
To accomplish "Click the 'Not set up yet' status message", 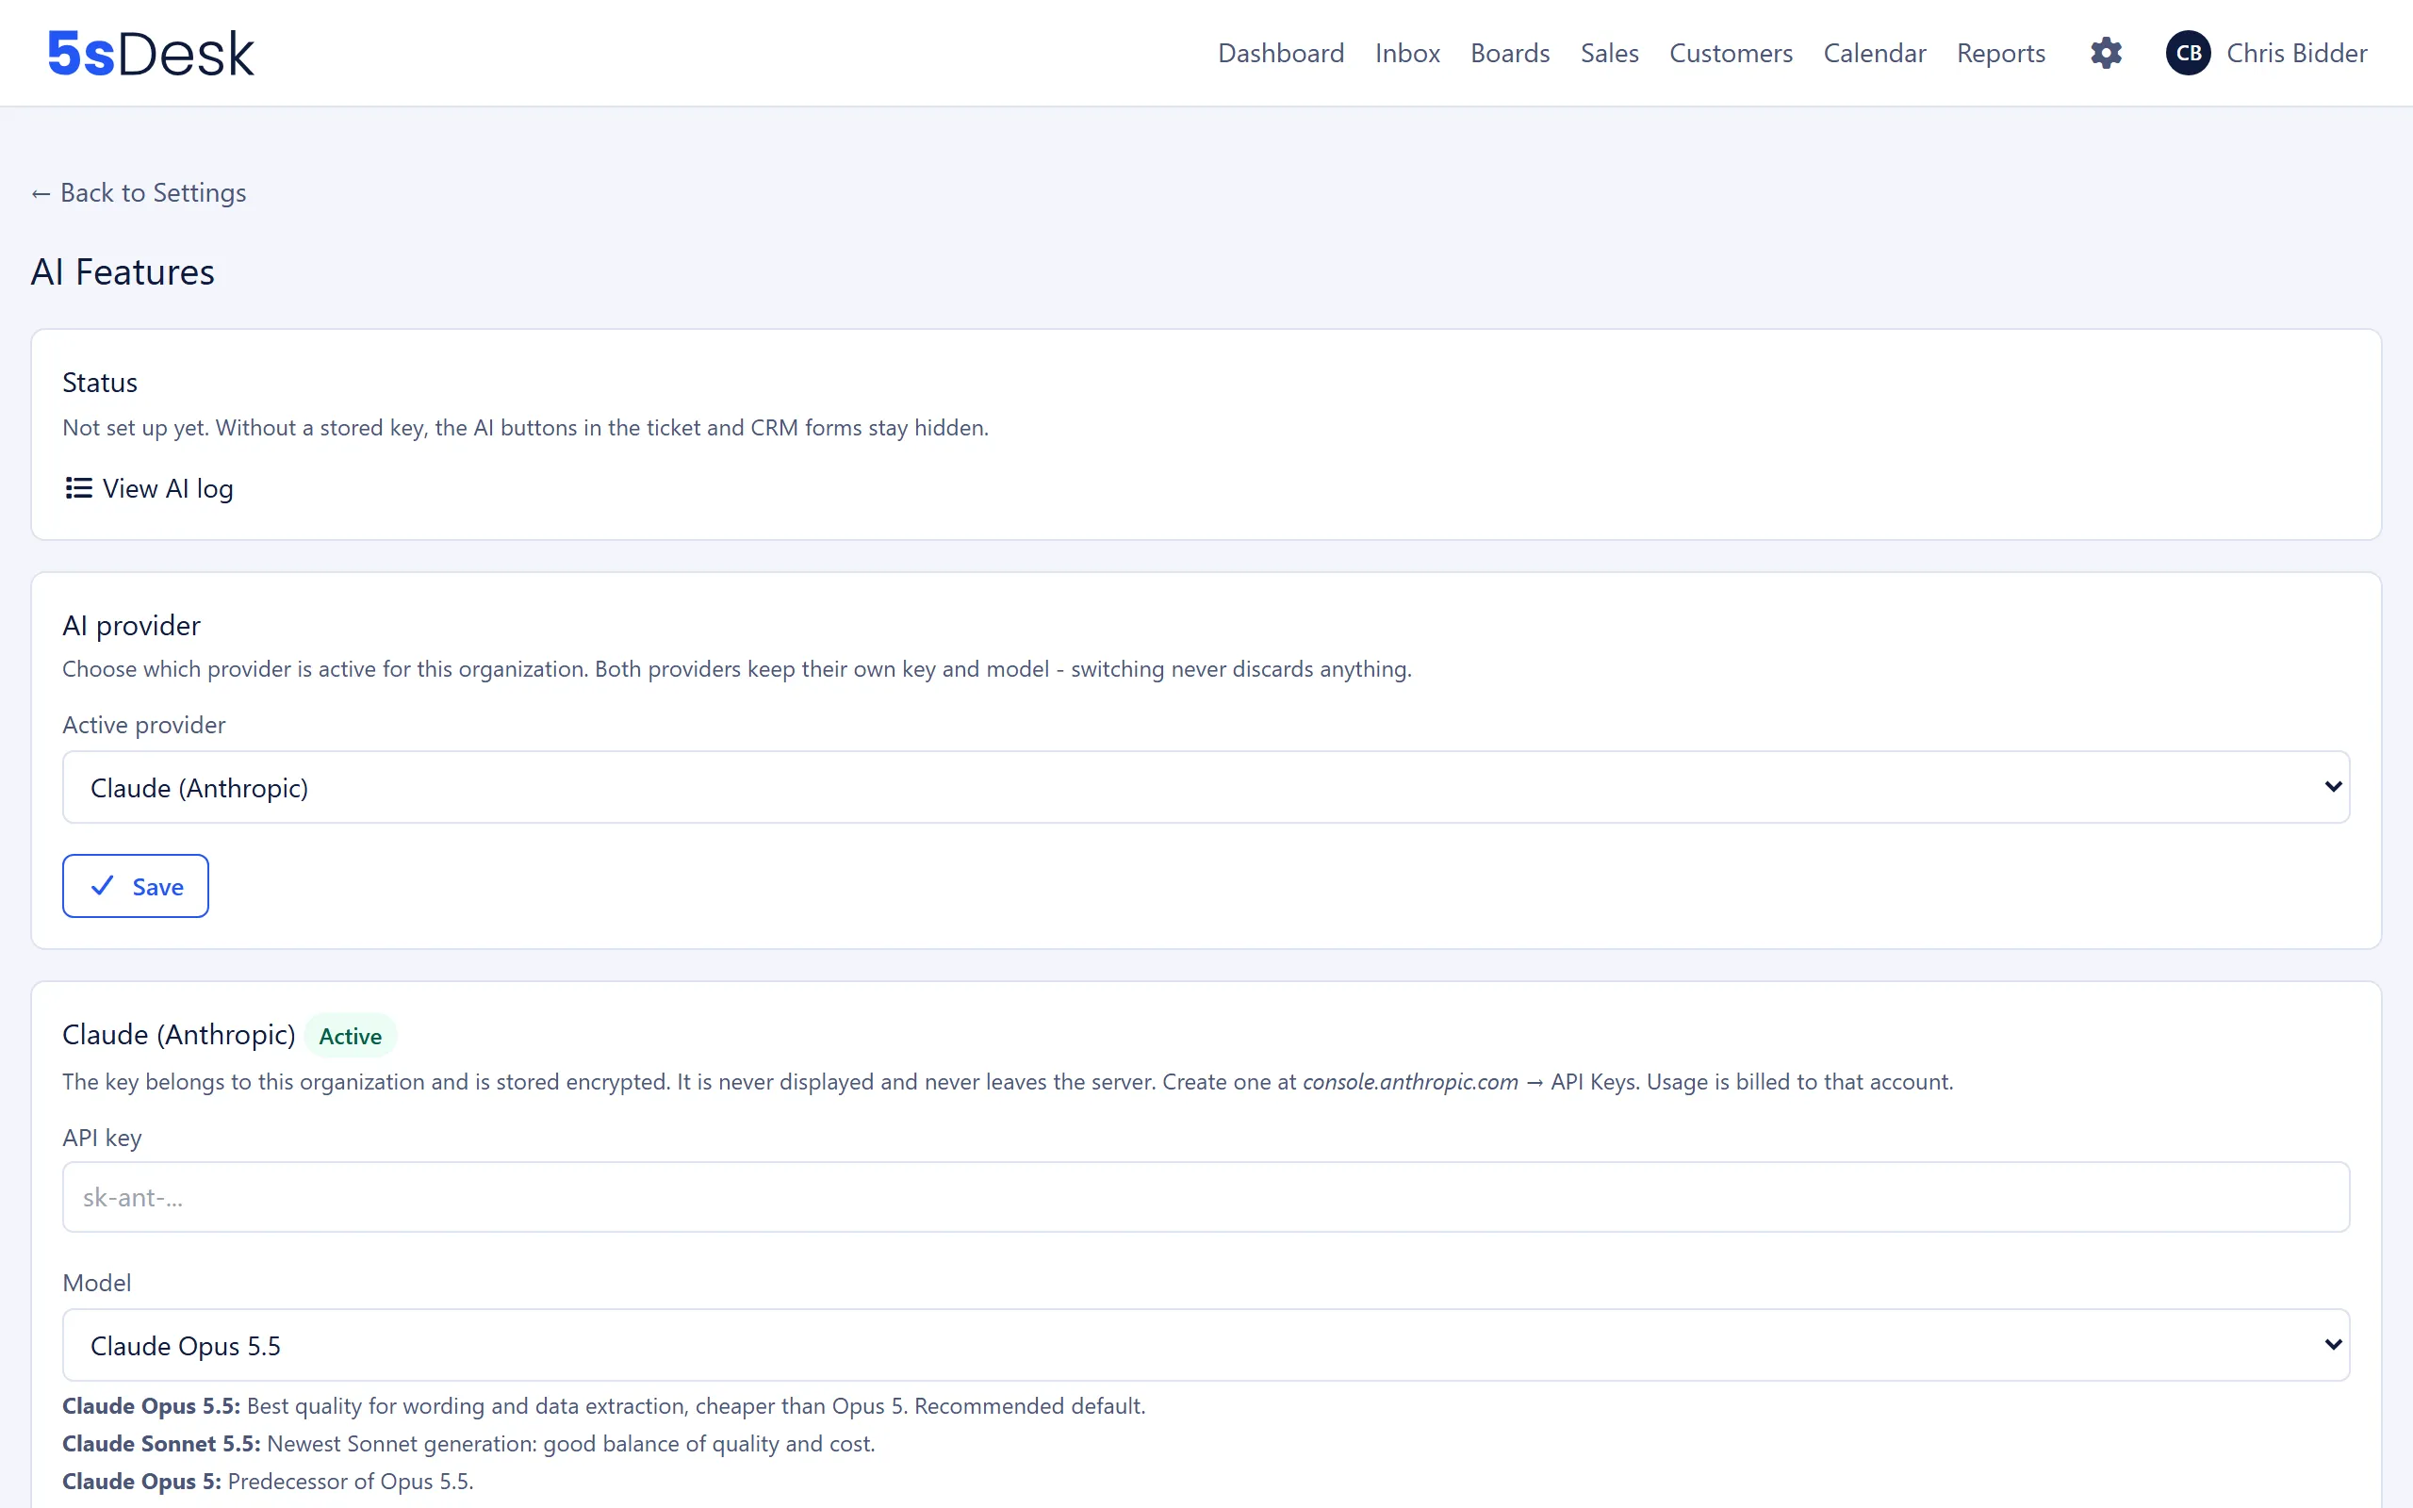I will point(525,427).
